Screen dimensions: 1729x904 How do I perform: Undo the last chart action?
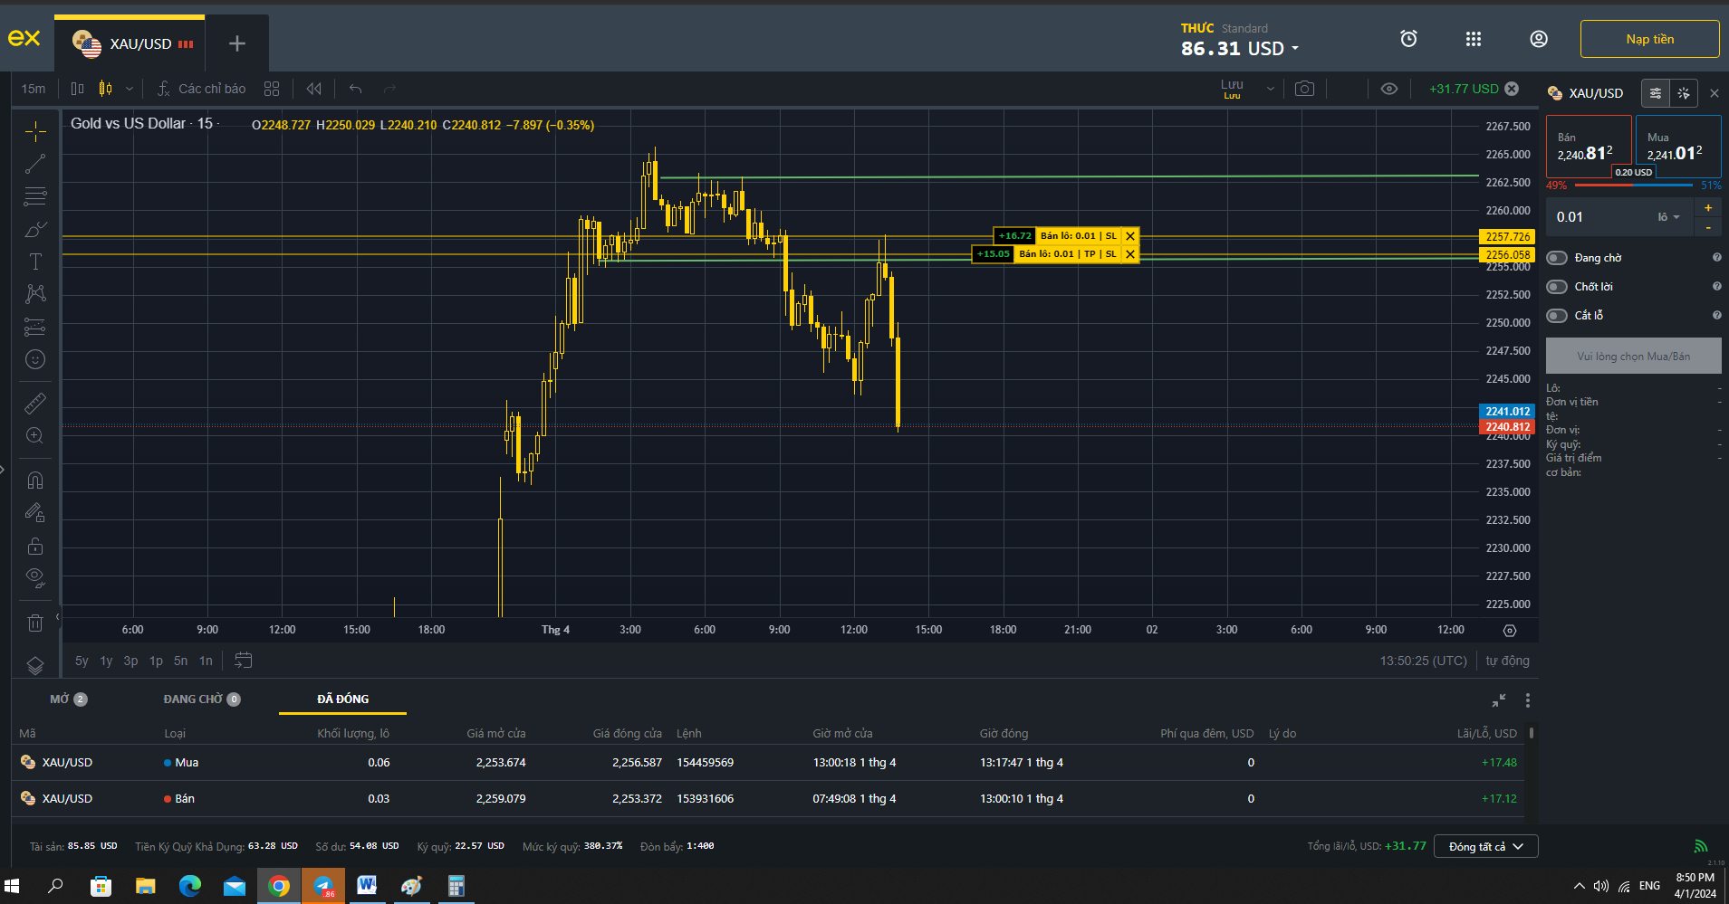355,89
